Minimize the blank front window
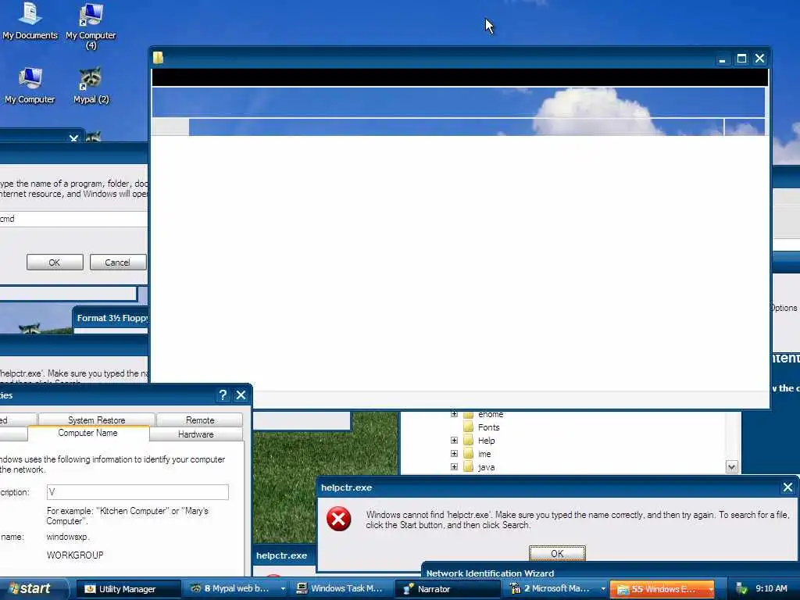Image resolution: width=800 pixels, height=600 pixels. pos(722,59)
